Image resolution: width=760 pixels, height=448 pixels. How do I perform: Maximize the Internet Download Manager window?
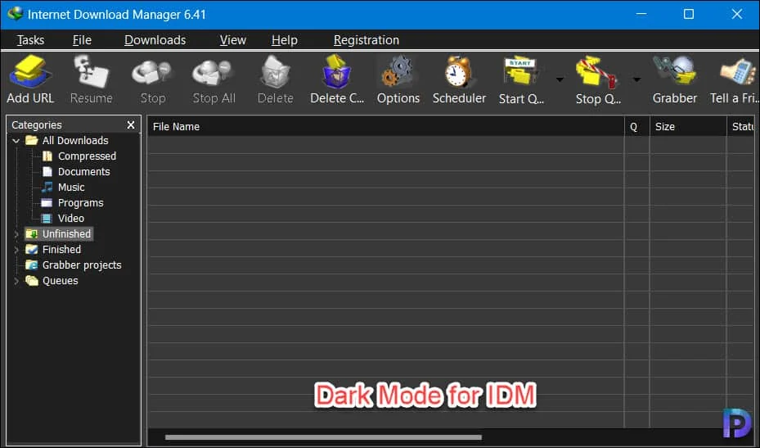pyautogui.click(x=688, y=14)
